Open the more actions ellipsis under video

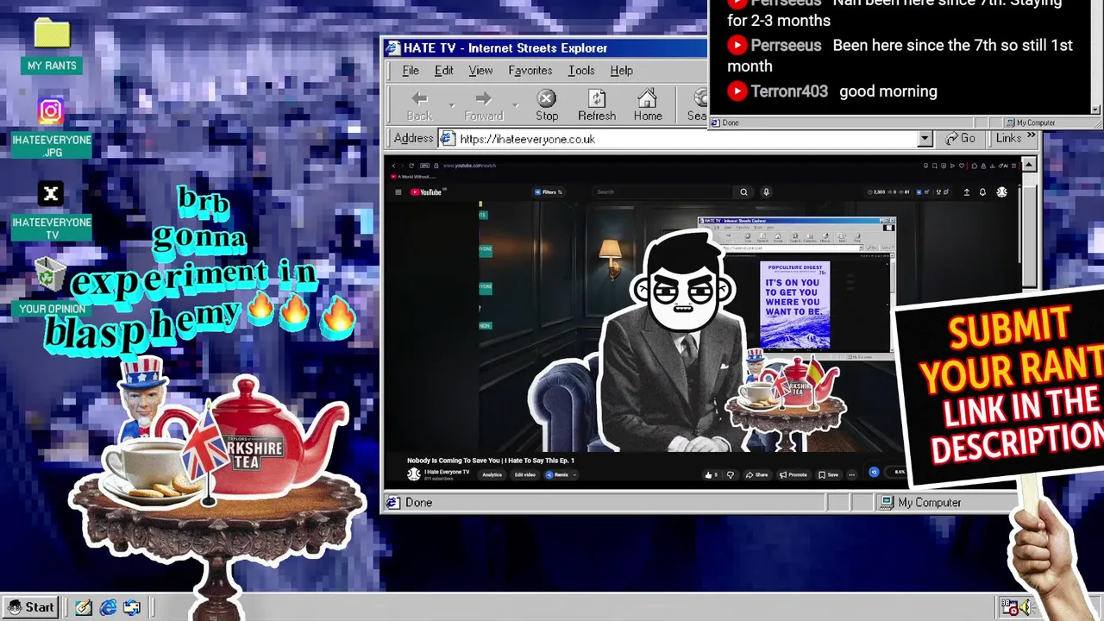coord(851,474)
